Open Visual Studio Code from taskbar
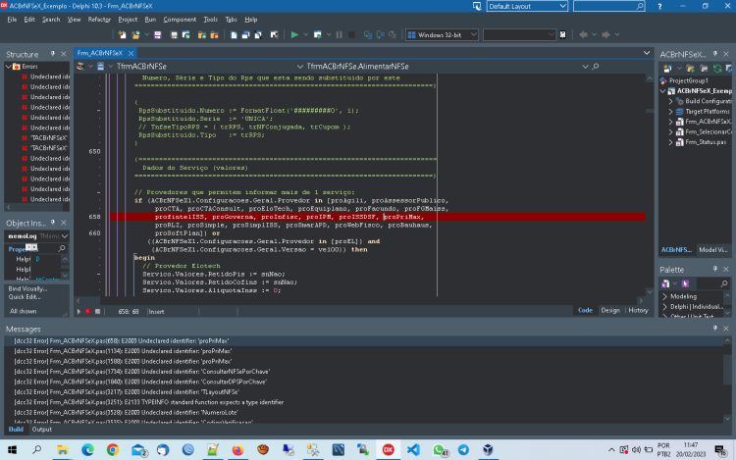Viewport: 736px width, 460px height. (413, 449)
